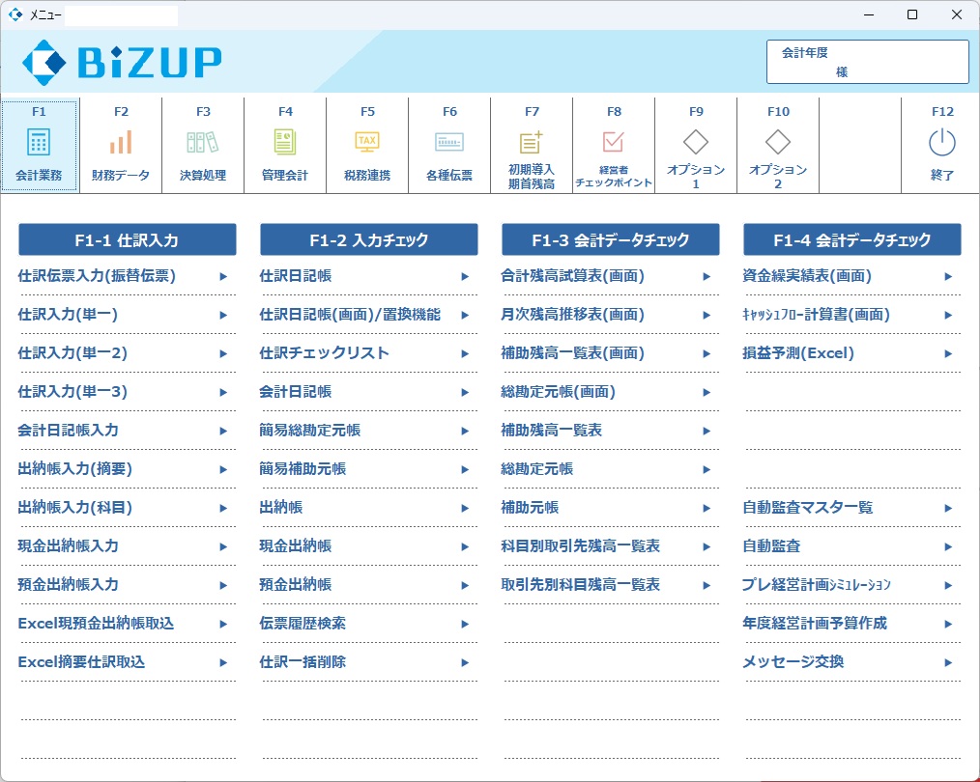Viewport: 980px width, 782px height.
Task: Select the F4 管理会計 document icon
Action: pyautogui.click(x=285, y=142)
